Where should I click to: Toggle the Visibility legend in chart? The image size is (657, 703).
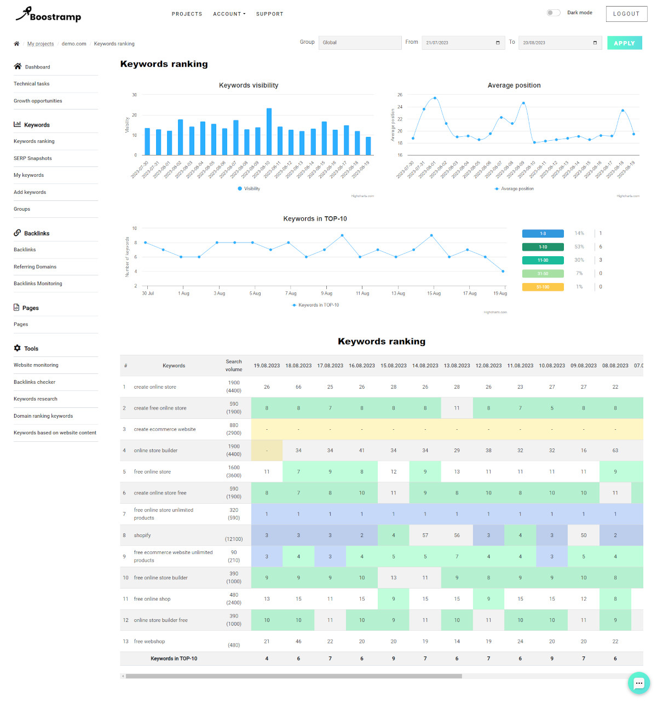pos(249,188)
